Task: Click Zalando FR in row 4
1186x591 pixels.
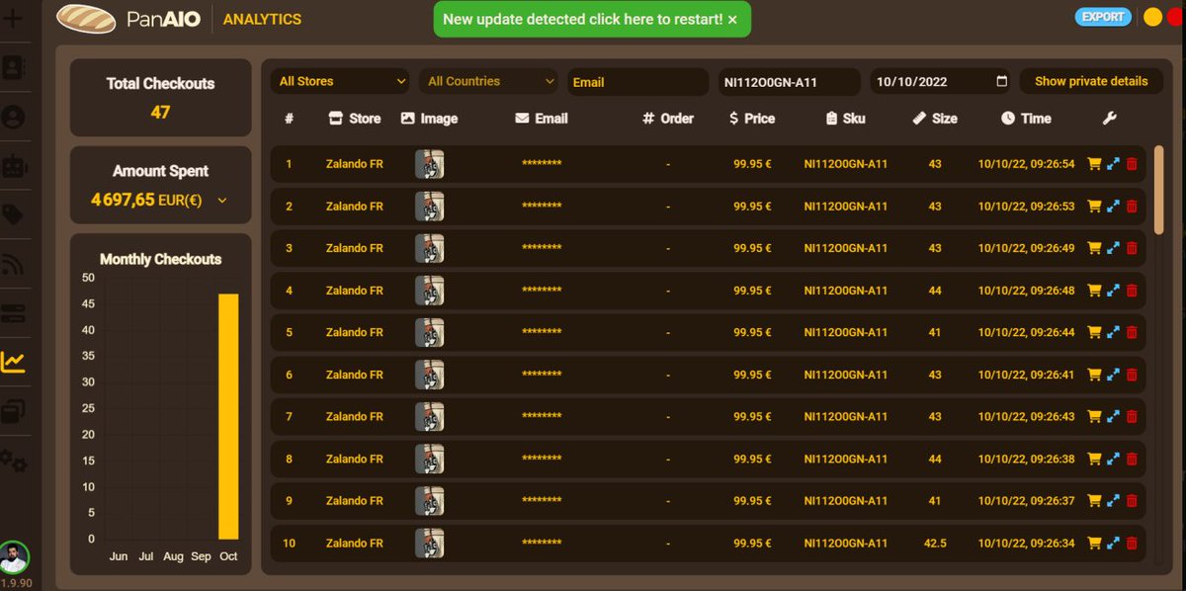Action: coord(354,291)
